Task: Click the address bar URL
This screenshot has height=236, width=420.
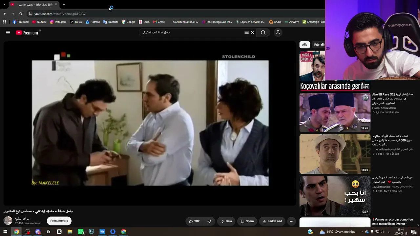Action: click(x=60, y=14)
